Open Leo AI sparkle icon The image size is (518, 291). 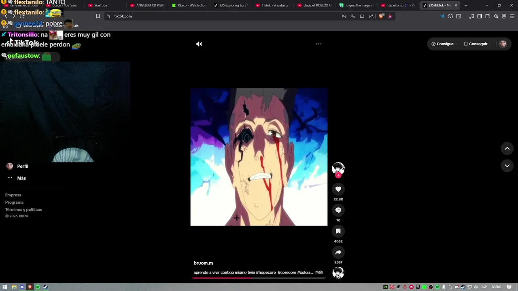(x=496, y=16)
